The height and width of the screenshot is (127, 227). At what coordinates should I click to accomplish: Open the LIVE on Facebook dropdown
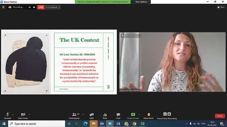tap(52, 7)
